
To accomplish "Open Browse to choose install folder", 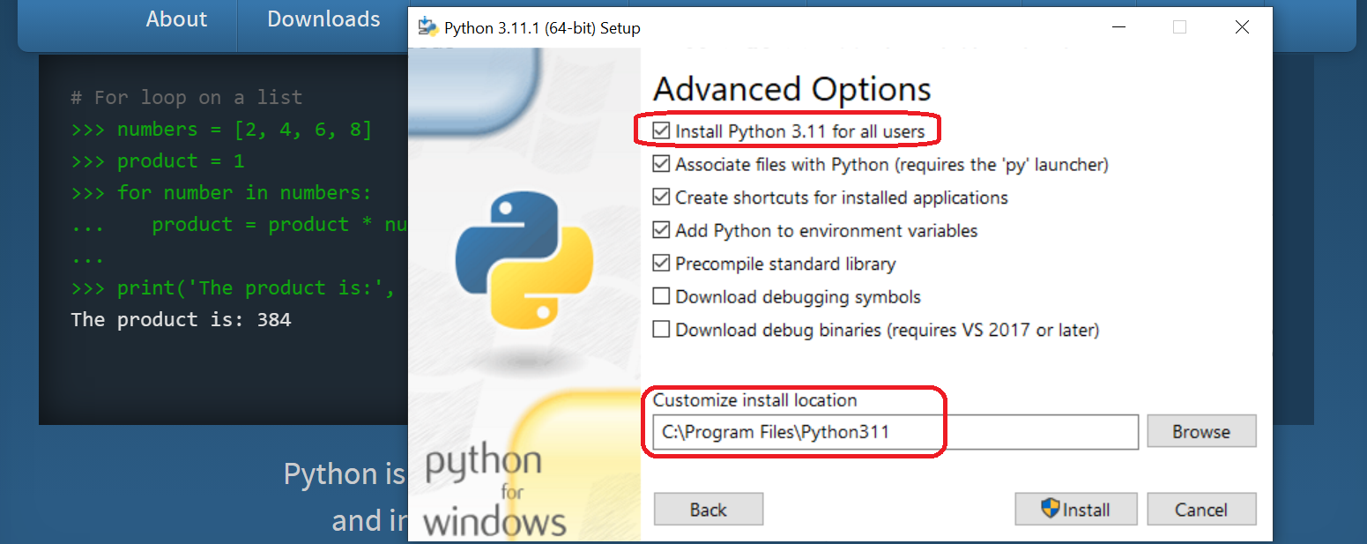I will click(x=1201, y=432).
